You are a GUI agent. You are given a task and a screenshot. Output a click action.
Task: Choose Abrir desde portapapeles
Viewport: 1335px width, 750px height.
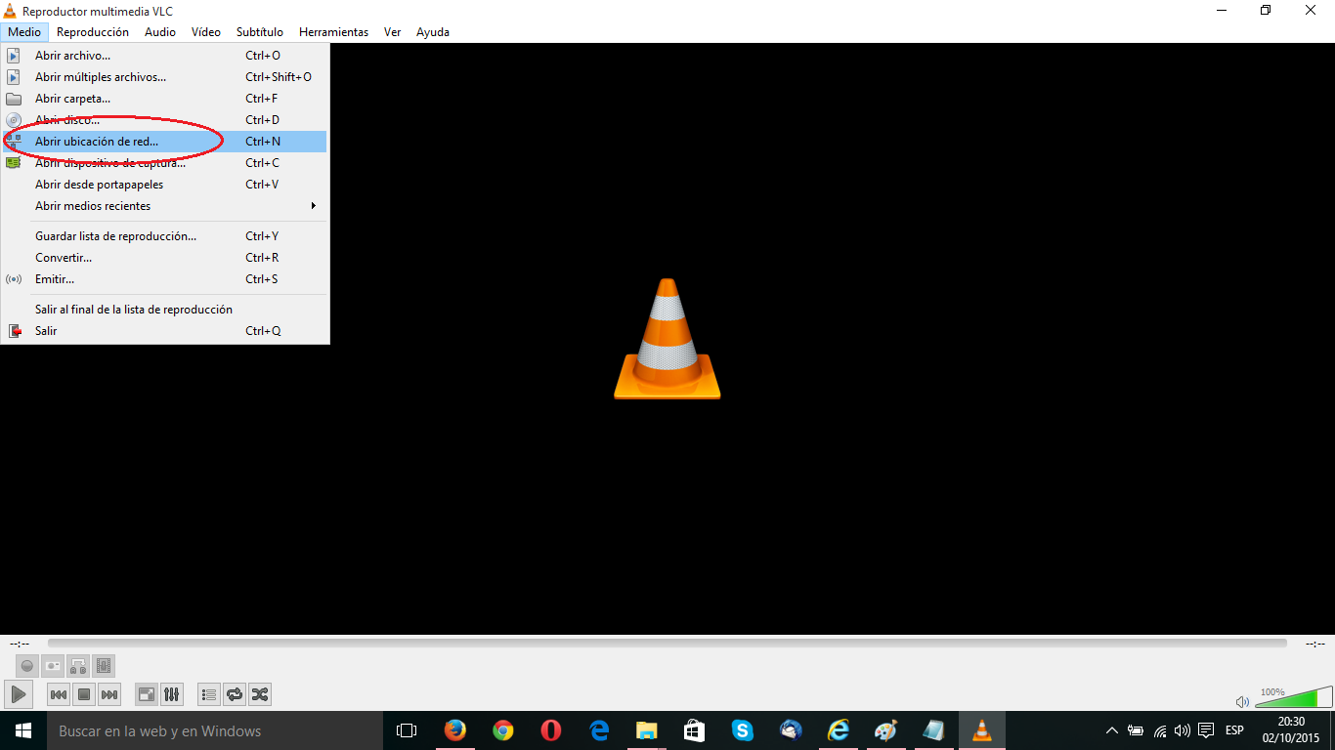165,185
